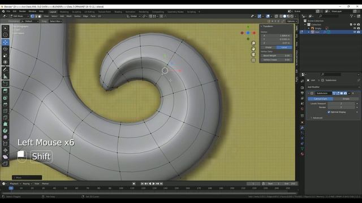Activate the Move tool
The width and height of the screenshot is (362, 203).
pyautogui.click(x=5, y=42)
